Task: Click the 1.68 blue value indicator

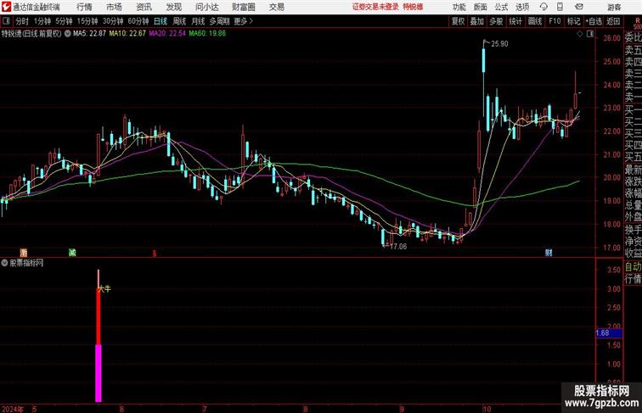Action: (x=609, y=333)
